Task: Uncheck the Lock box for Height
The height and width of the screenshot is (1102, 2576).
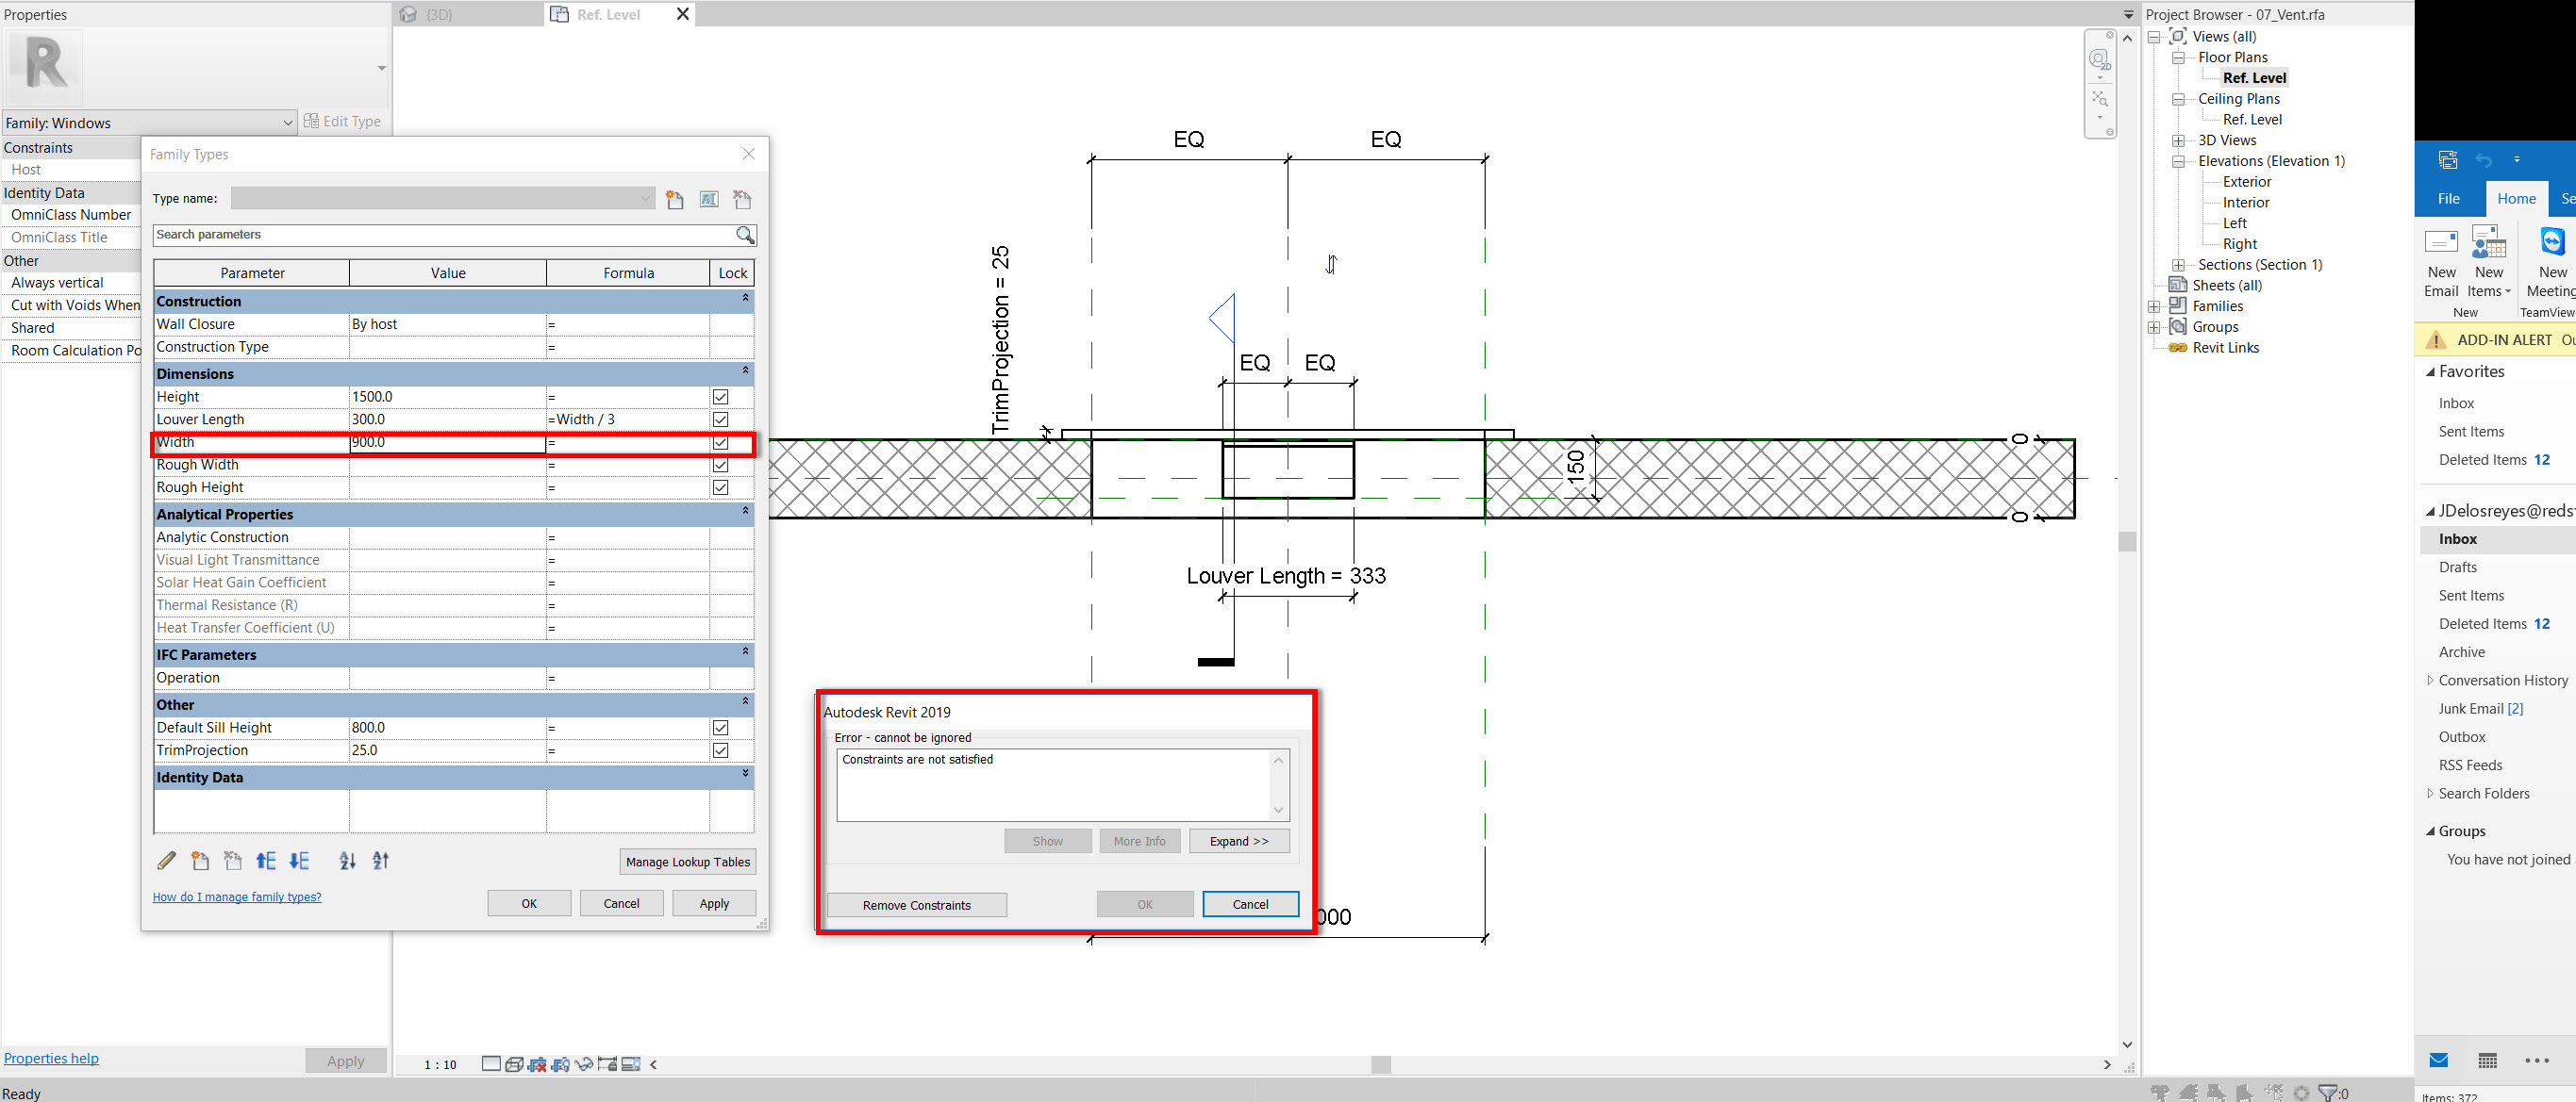Action: (x=720, y=397)
